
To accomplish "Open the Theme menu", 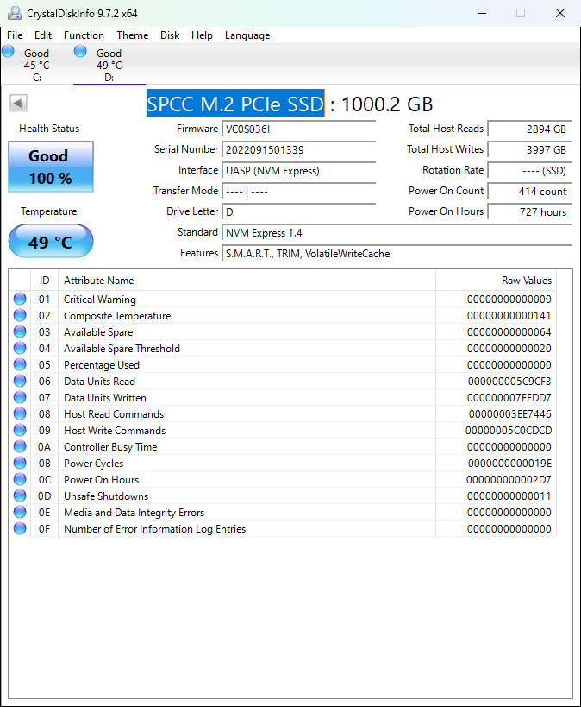I will [133, 35].
